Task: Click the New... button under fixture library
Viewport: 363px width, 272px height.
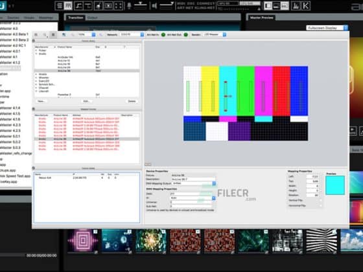Action: 41,101
